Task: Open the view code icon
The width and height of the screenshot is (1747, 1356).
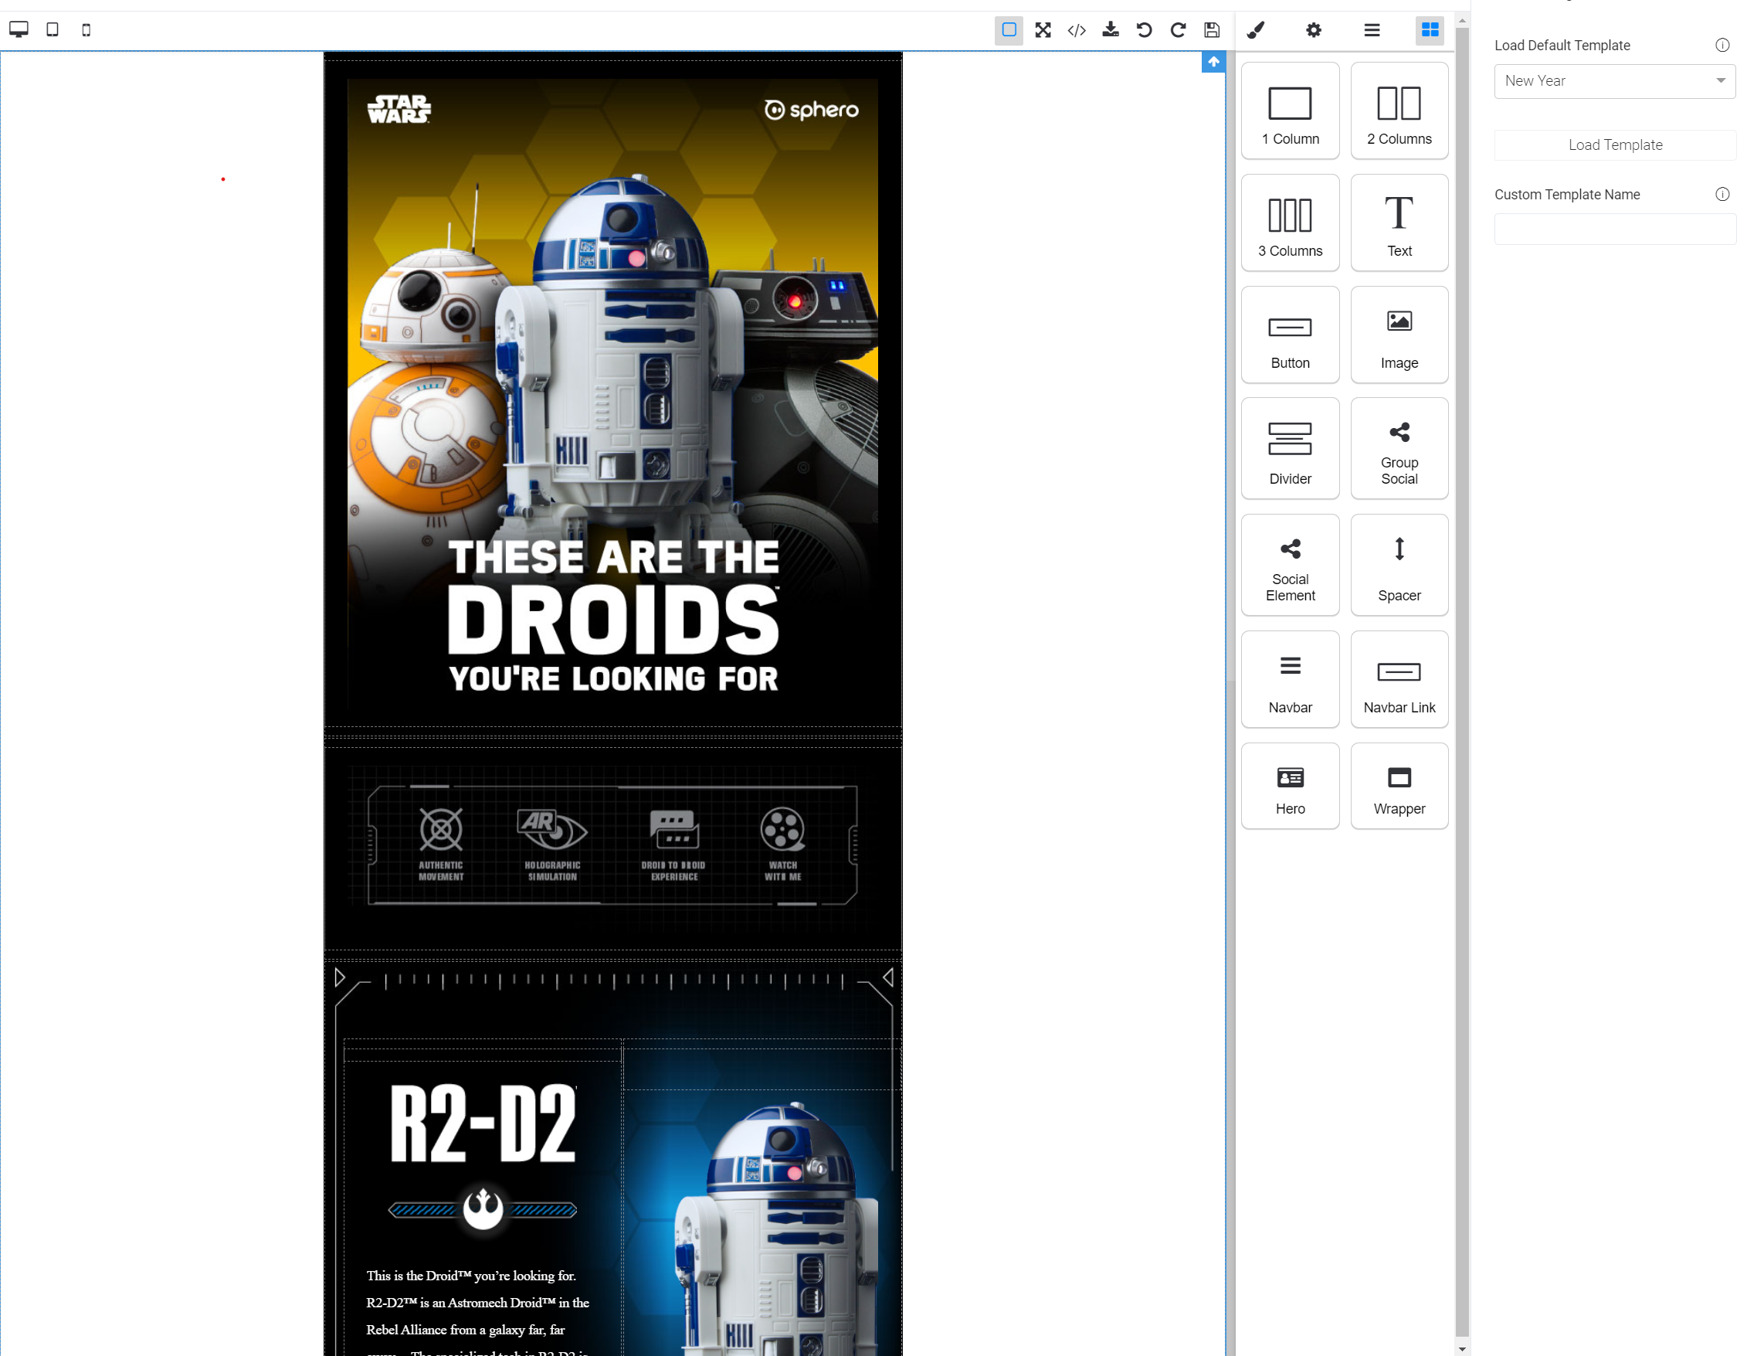Action: pyautogui.click(x=1077, y=29)
